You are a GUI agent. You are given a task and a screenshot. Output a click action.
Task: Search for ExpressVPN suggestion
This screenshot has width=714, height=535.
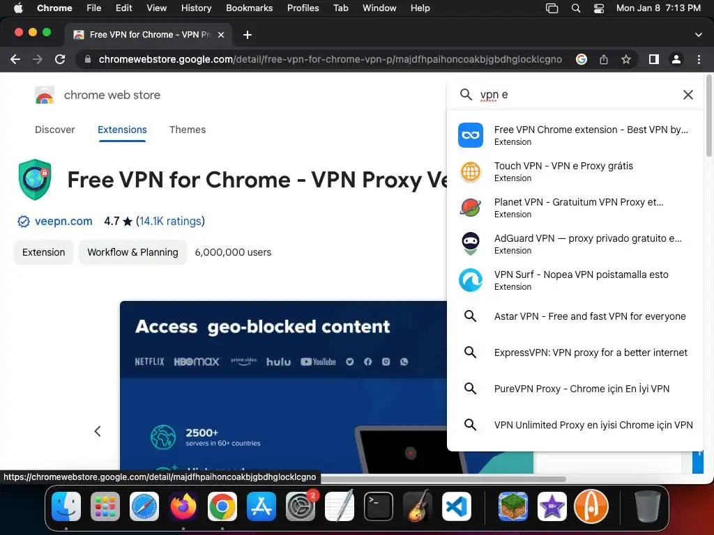click(575, 352)
